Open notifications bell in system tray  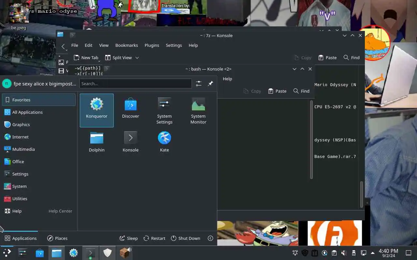tap(295, 253)
